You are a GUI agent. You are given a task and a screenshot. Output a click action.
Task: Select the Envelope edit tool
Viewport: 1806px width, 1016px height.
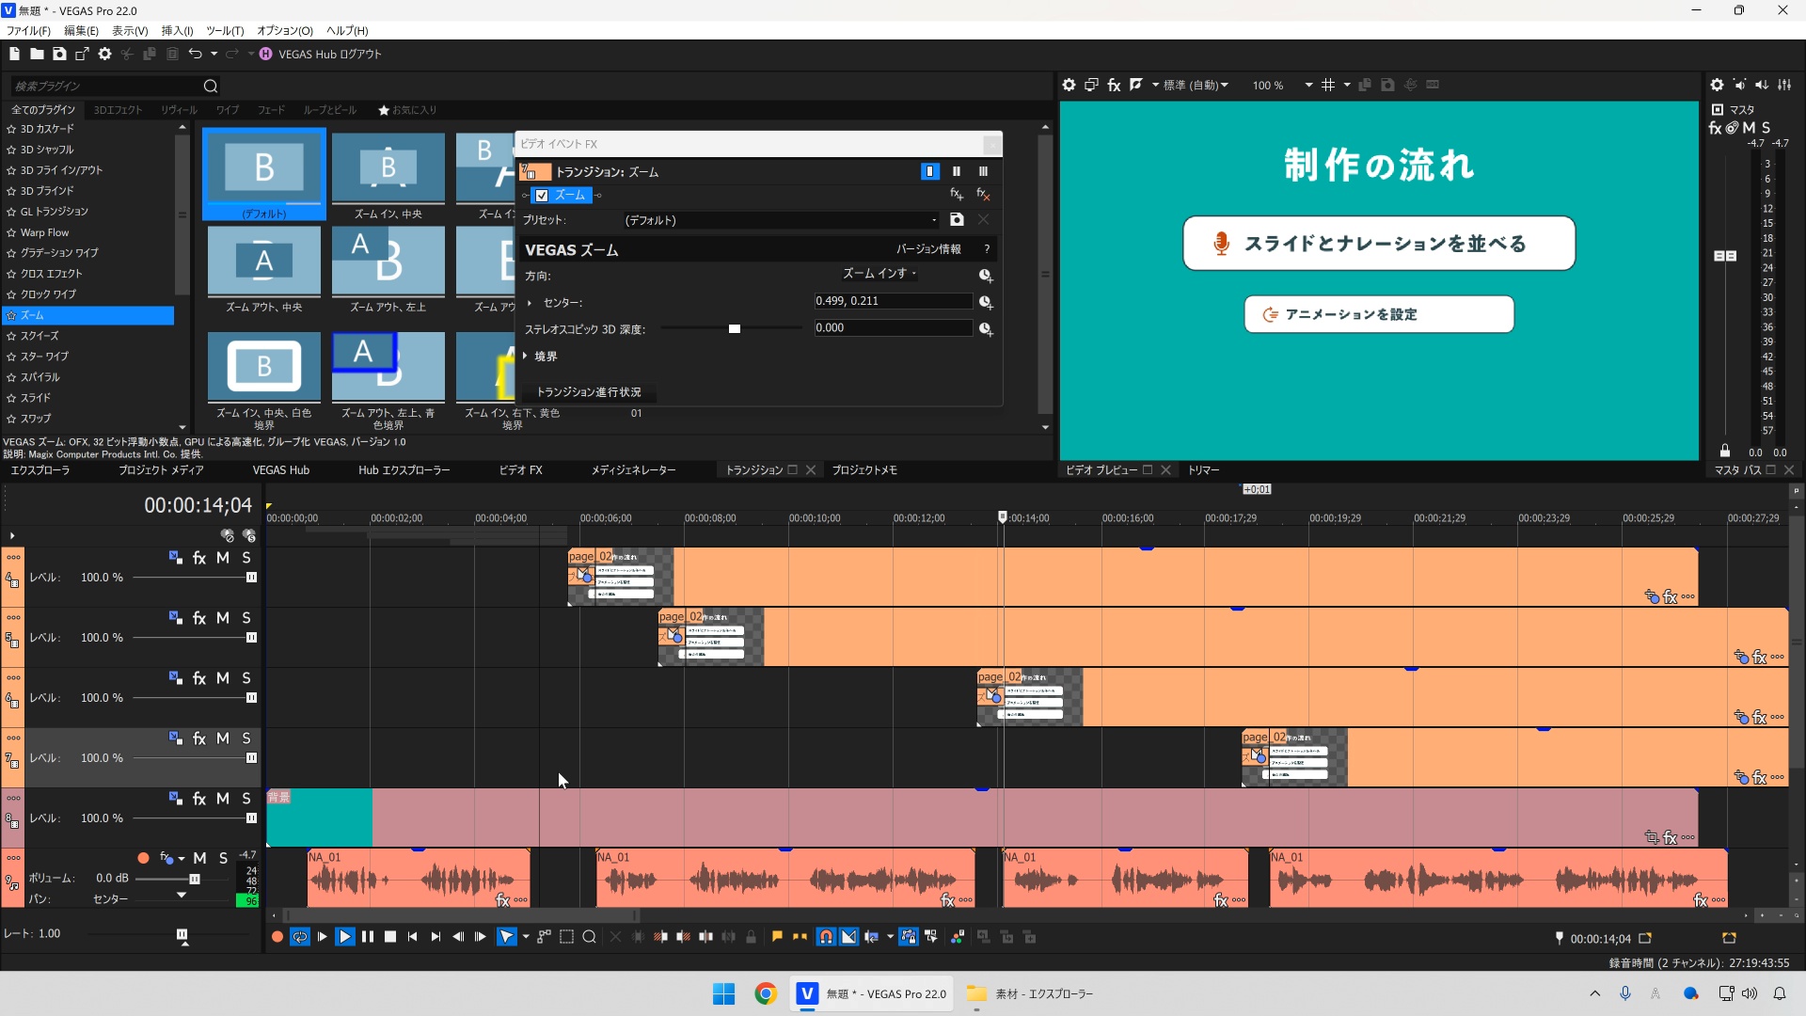[x=544, y=937]
